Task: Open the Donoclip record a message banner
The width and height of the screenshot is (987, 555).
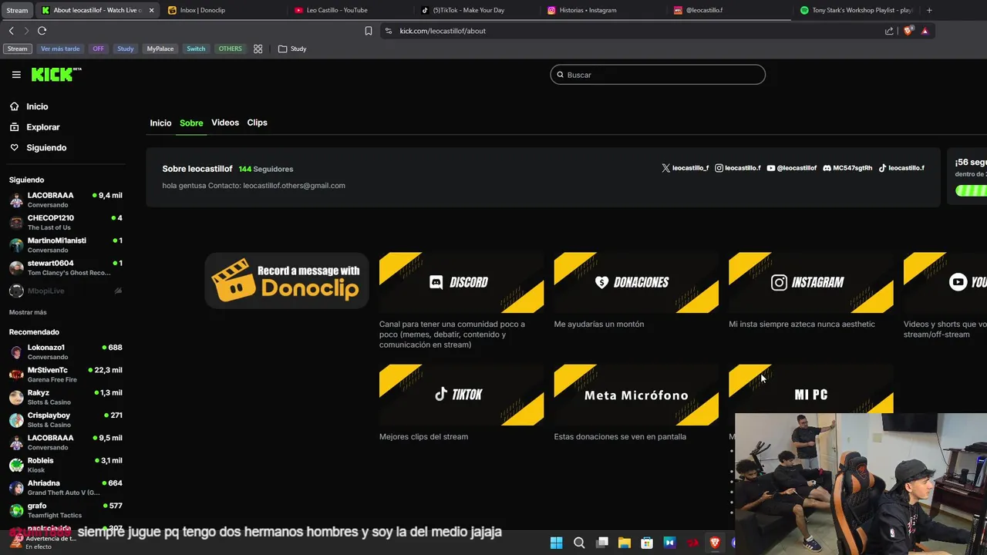Action: point(287,281)
